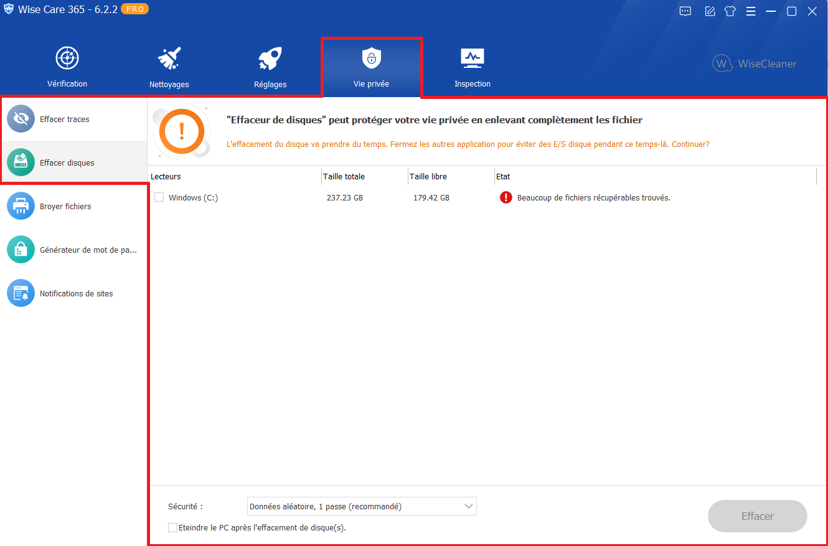Click the feedback speech-bubble icon in the title bar
The height and width of the screenshot is (546, 828).
[685, 11]
